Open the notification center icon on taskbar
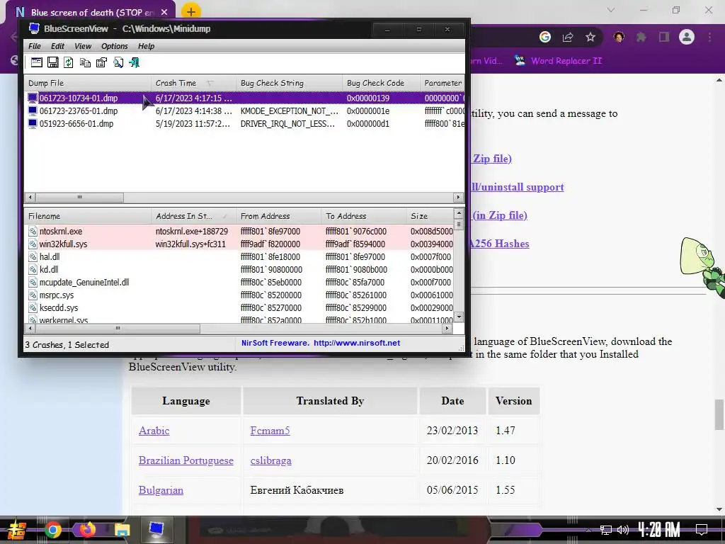Viewport: 725px width, 544px height. coord(702,529)
